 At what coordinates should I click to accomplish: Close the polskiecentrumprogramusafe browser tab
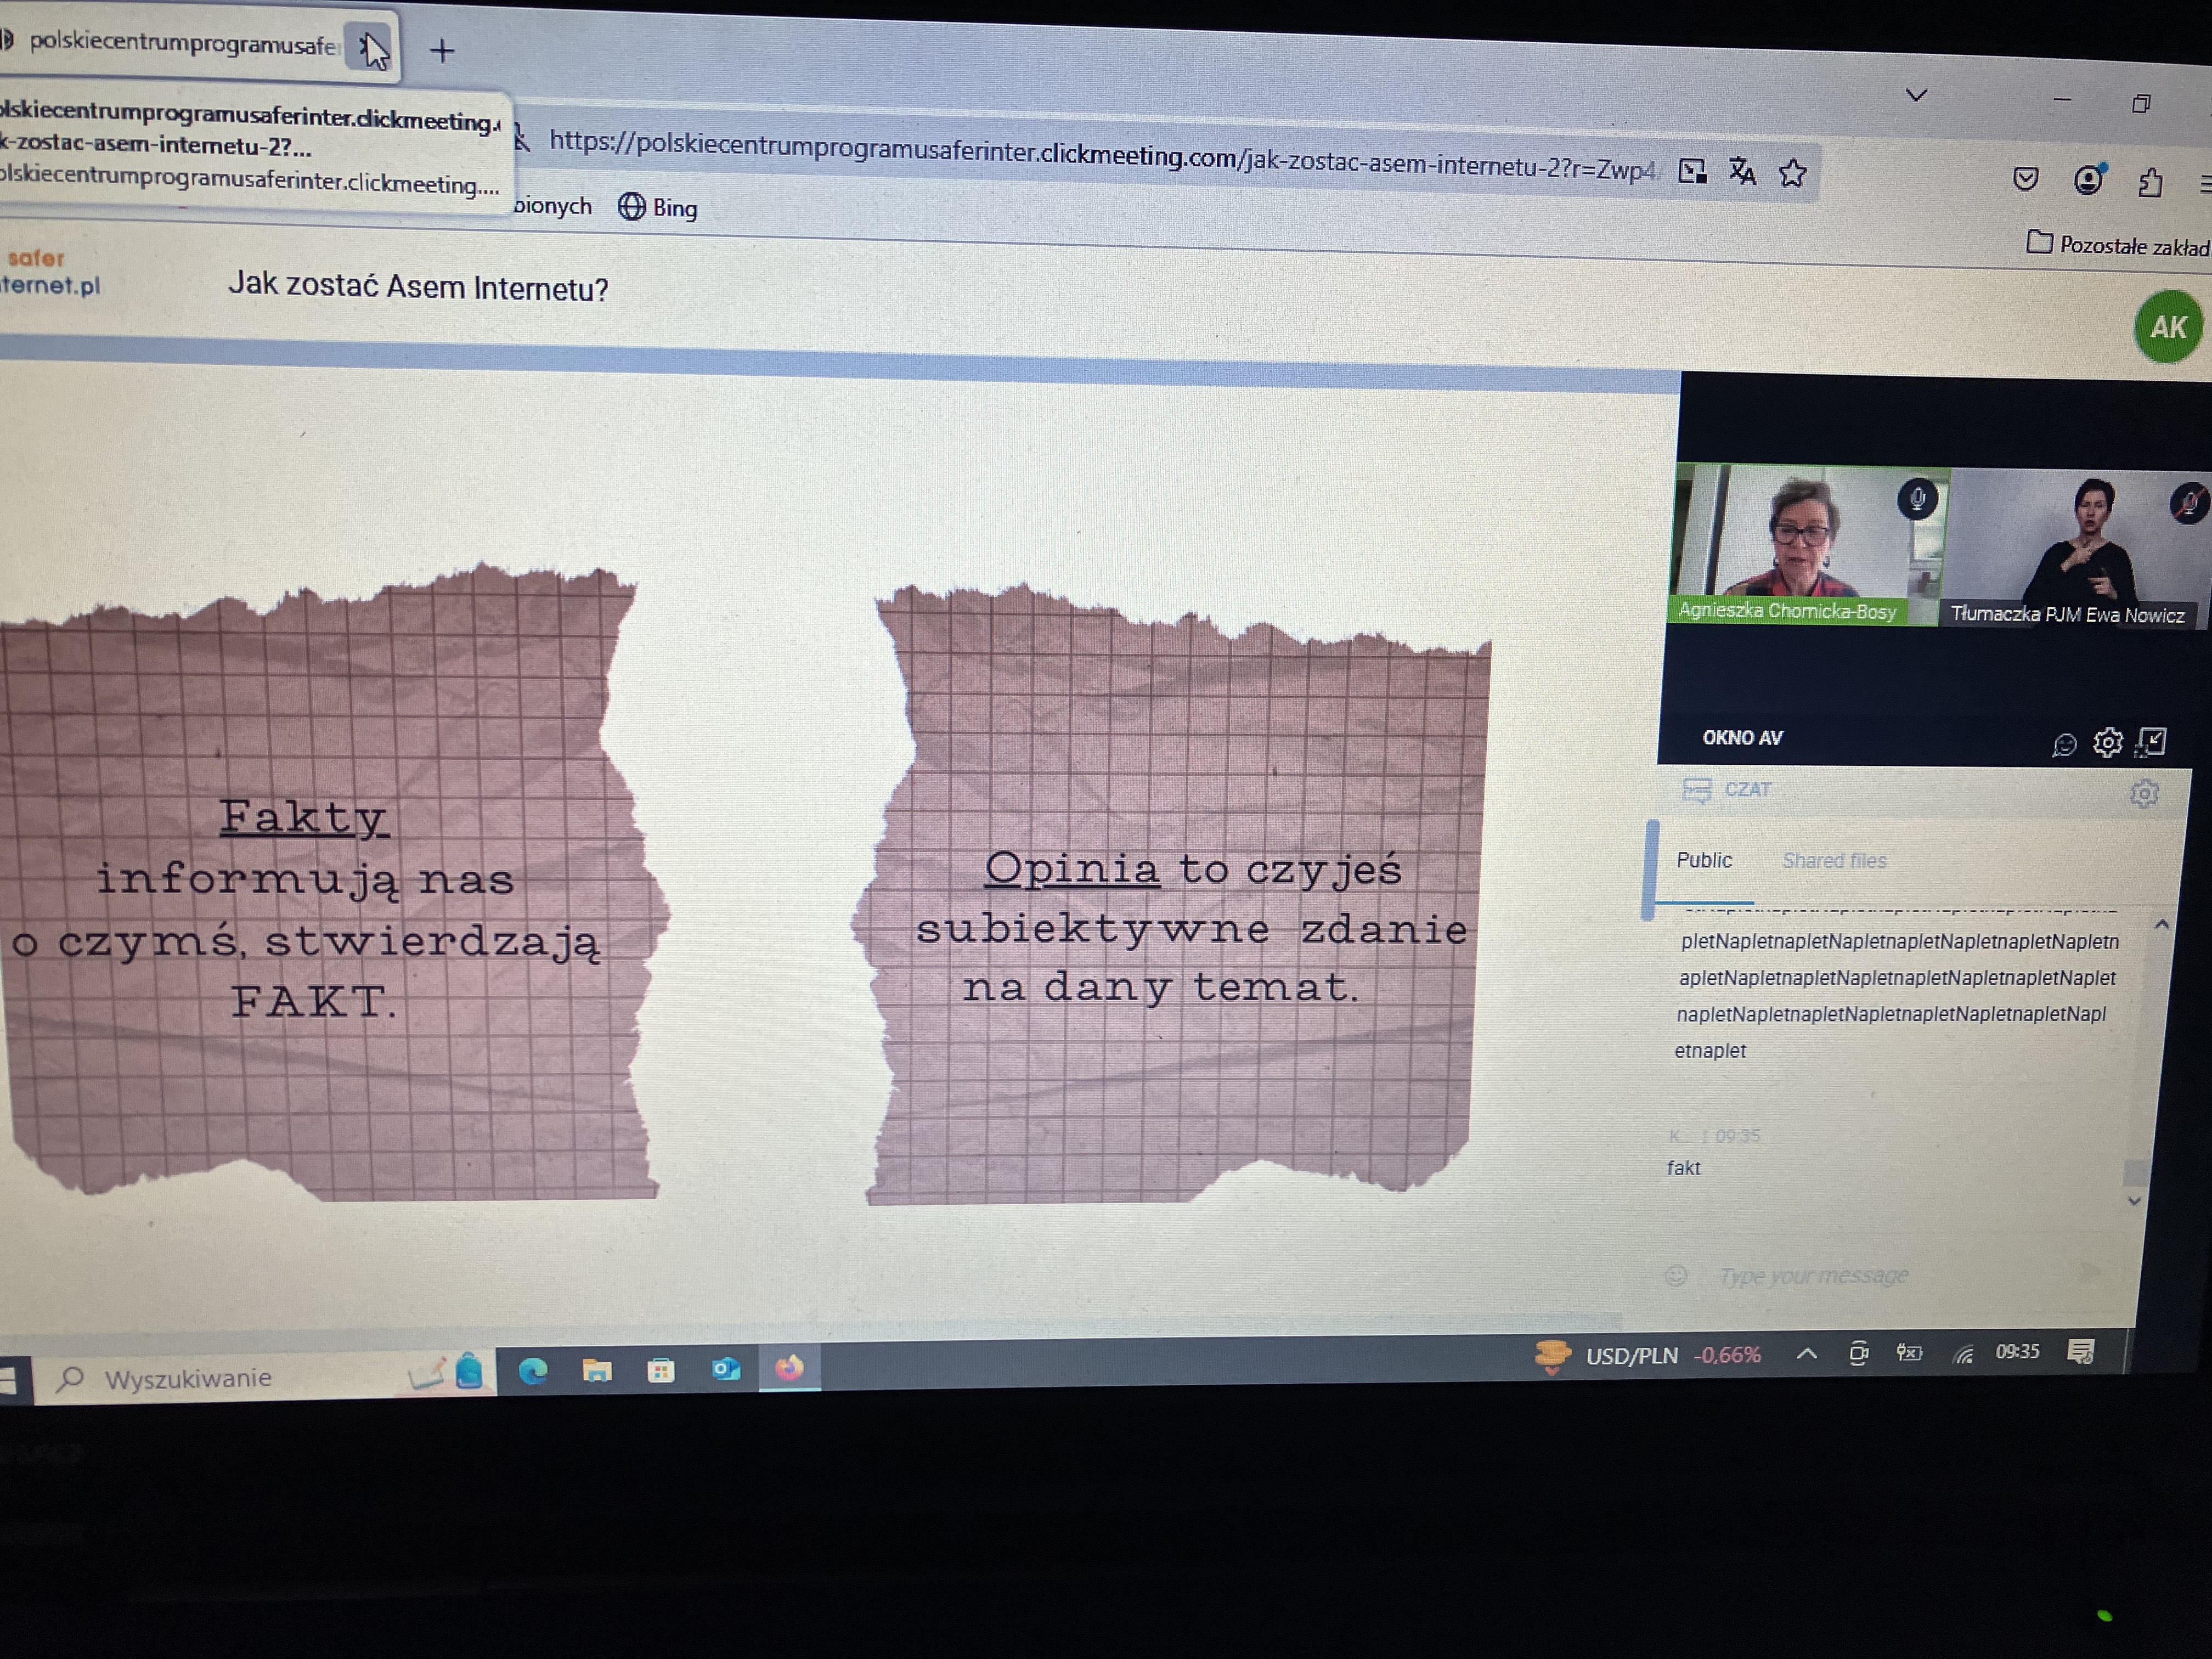pyautogui.click(x=370, y=47)
